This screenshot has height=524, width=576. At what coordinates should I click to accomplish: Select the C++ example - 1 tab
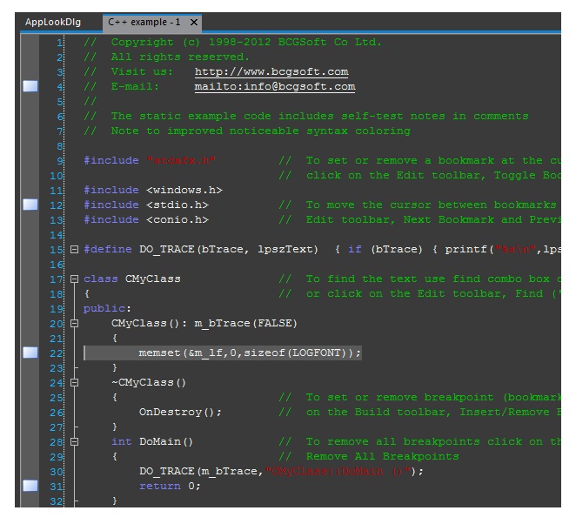pos(144,23)
